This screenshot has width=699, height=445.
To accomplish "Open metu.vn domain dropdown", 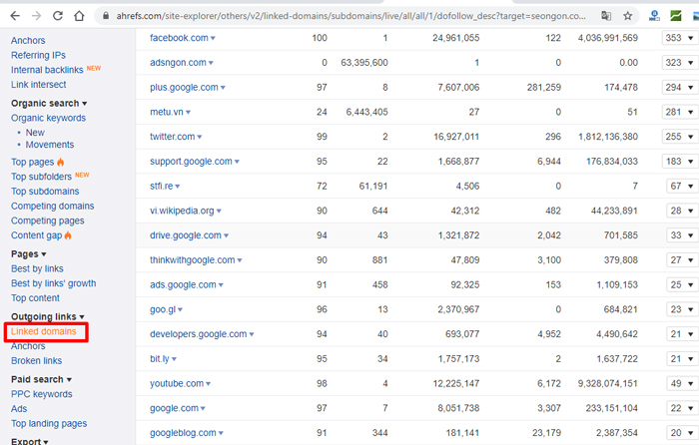I will click(x=188, y=113).
